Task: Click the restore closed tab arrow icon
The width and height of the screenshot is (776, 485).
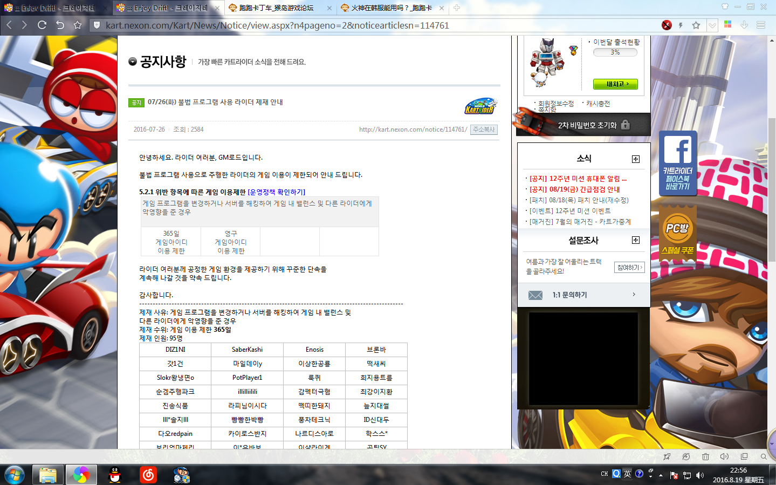Action: tap(60, 25)
